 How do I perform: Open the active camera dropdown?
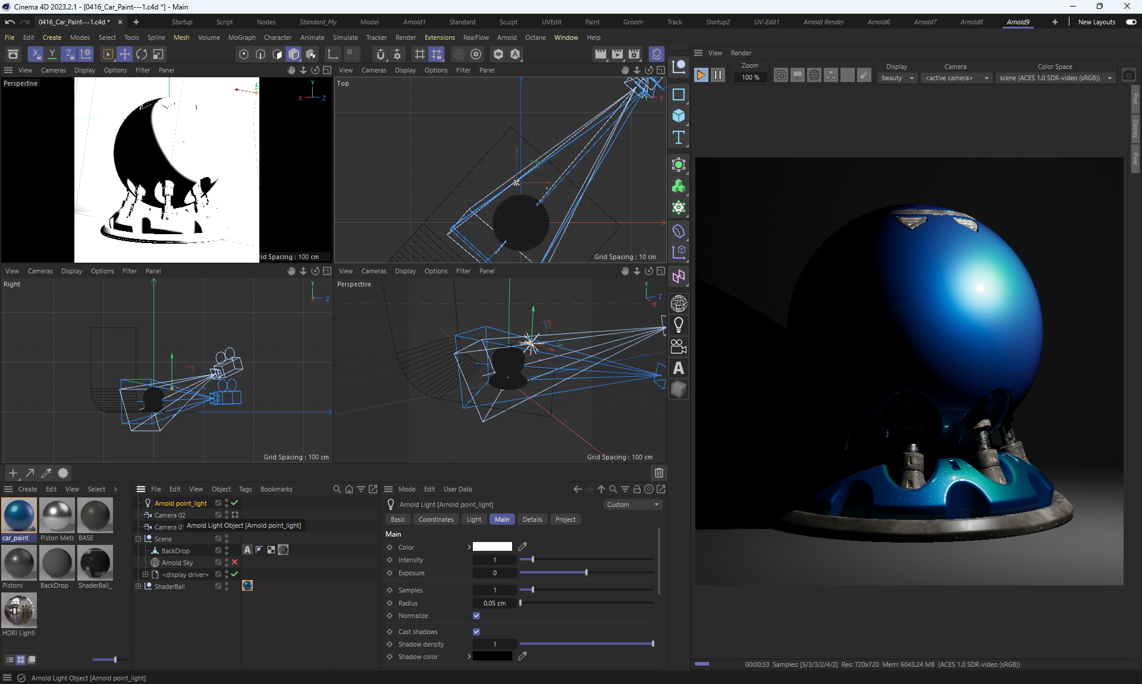click(956, 78)
